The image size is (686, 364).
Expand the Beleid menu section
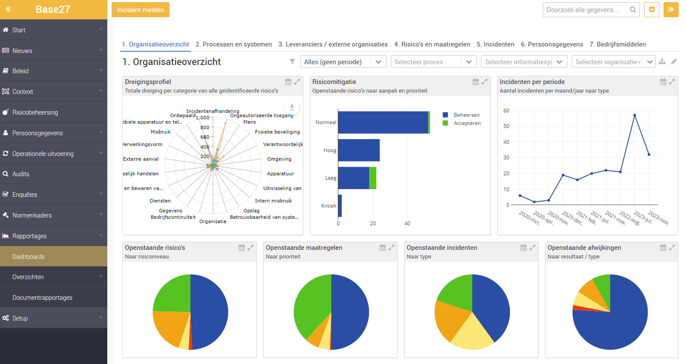point(53,71)
